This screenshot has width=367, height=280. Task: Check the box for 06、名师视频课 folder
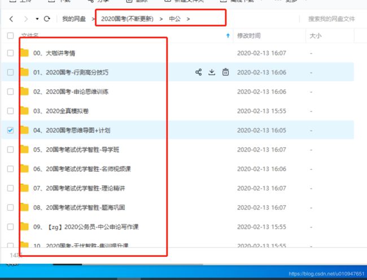pyautogui.click(x=10, y=169)
